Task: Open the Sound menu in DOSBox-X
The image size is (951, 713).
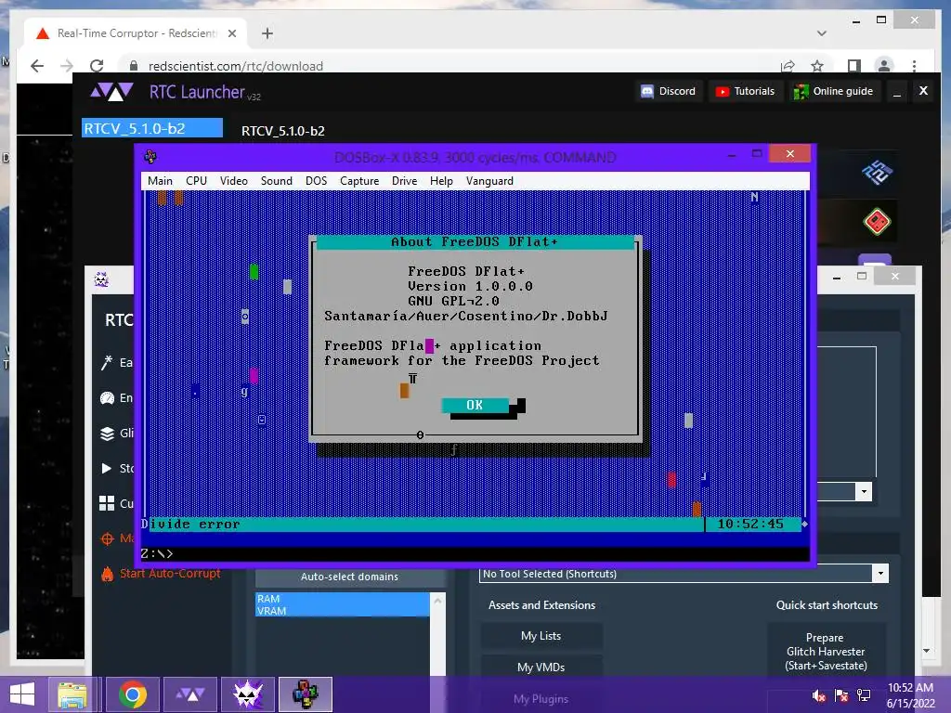Action: pos(276,181)
